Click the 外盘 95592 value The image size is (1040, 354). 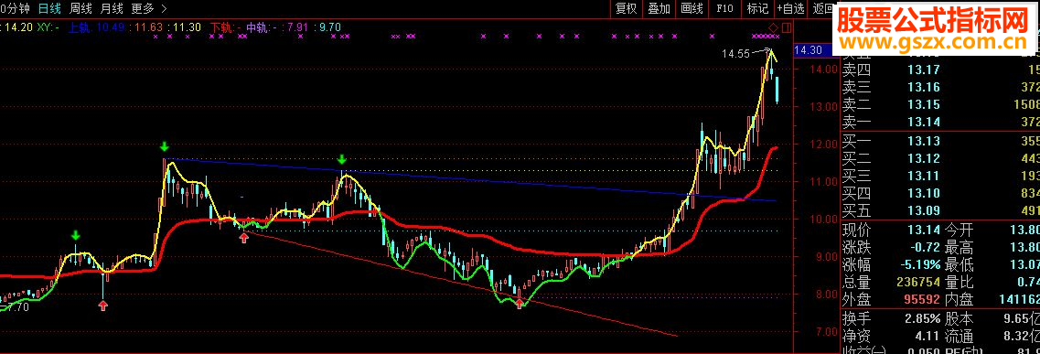[x=922, y=300]
